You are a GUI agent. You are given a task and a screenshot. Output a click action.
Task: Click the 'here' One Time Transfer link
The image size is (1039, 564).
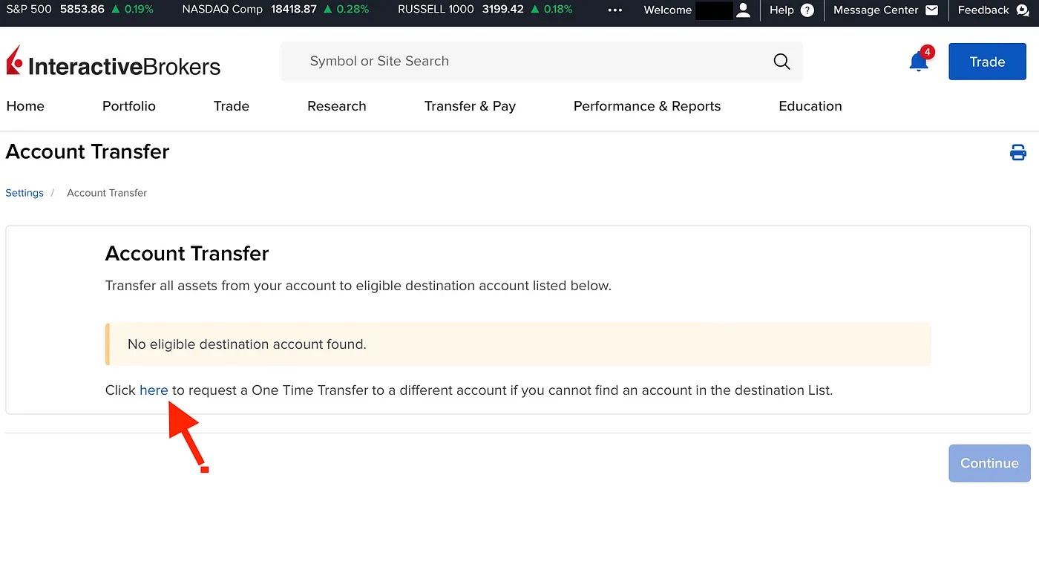click(154, 390)
